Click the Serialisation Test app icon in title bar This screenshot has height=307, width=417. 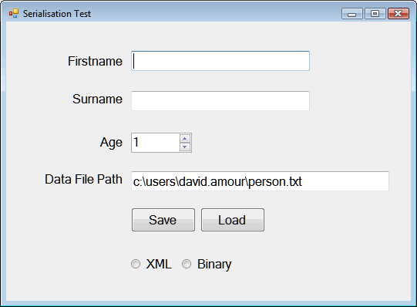[x=14, y=13]
